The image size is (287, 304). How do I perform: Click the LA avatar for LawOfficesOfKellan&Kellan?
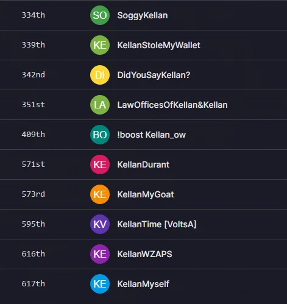[x=100, y=105]
